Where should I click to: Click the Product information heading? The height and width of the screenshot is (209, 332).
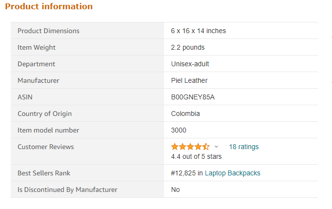tap(49, 6)
